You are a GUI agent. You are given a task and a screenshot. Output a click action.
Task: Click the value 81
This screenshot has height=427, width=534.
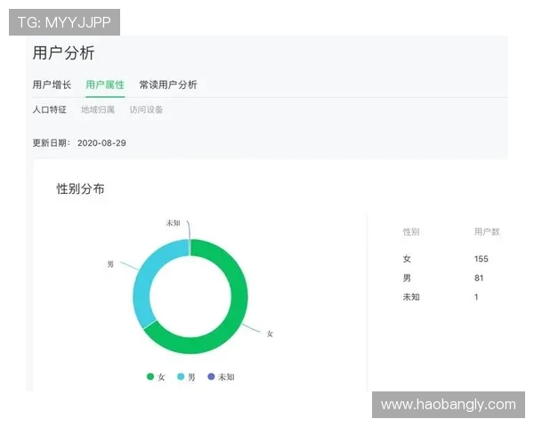click(x=479, y=278)
